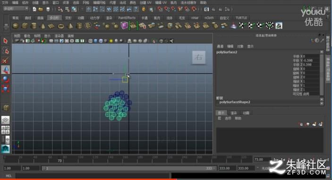Image resolution: width=332 pixels, height=180 pixels.
Task: Toggle snap to curves magnet
Action: 167,9
